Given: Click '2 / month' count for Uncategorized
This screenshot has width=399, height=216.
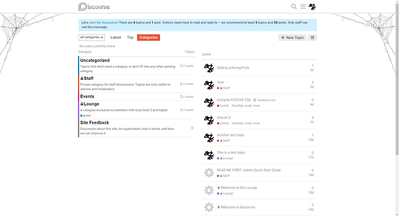Looking at the screenshot, I should click(187, 66).
